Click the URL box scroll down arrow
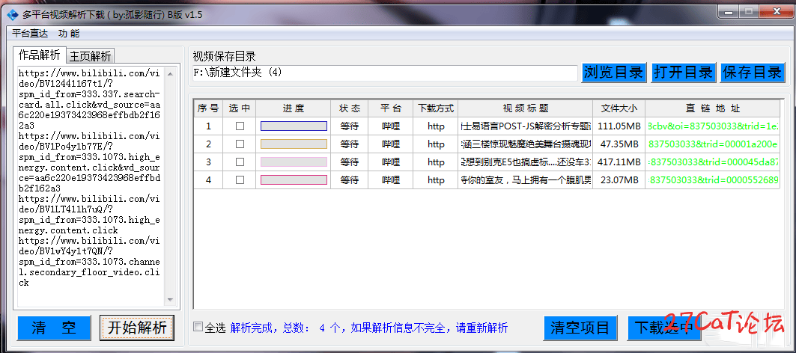The height and width of the screenshot is (353, 796). [170, 300]
